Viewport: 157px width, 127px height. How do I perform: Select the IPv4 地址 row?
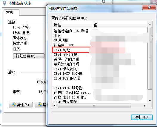pyautogui.click(x=100, y=50)
